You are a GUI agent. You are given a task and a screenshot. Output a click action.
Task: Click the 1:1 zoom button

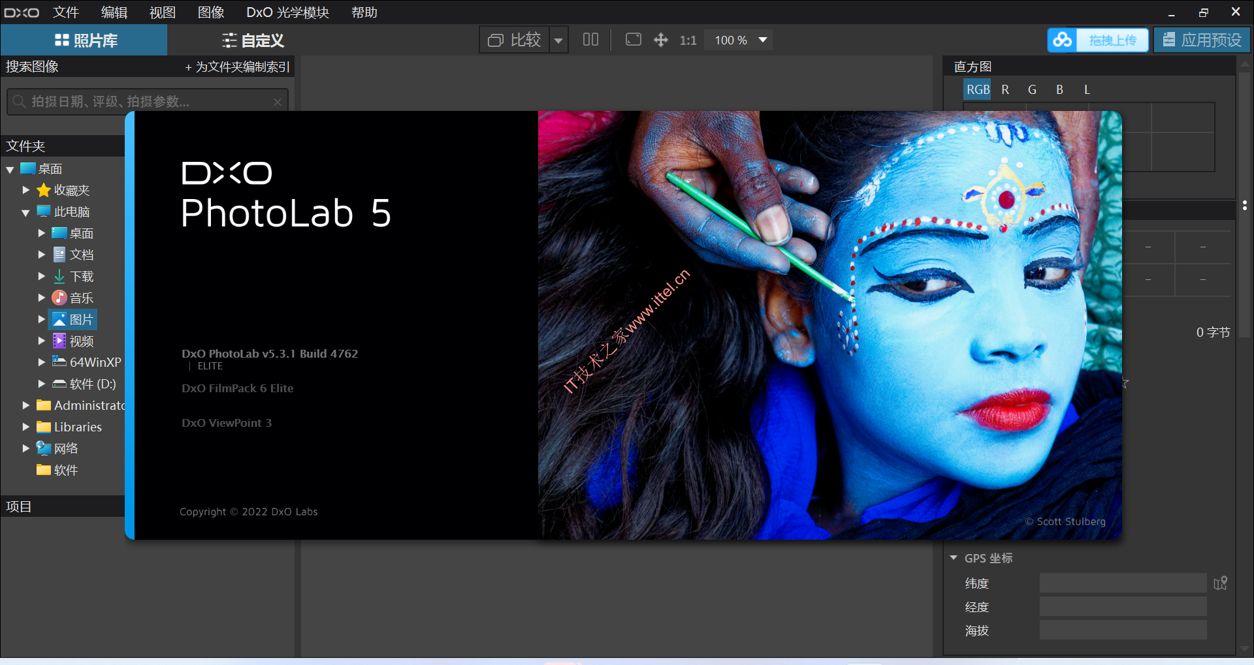point(688,40)
